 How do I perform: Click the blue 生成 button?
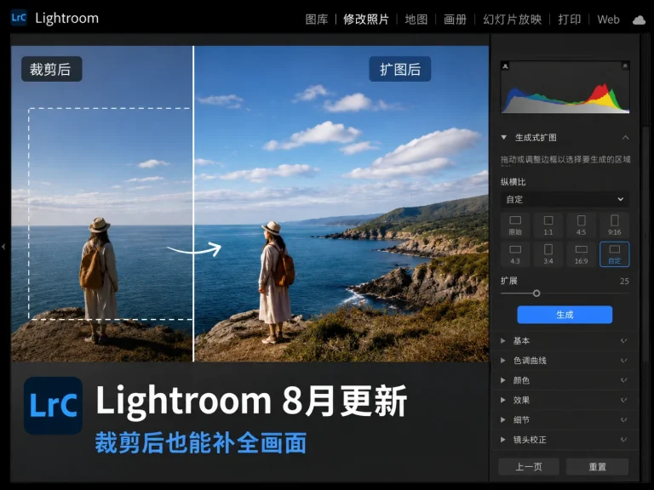[565, 315]
